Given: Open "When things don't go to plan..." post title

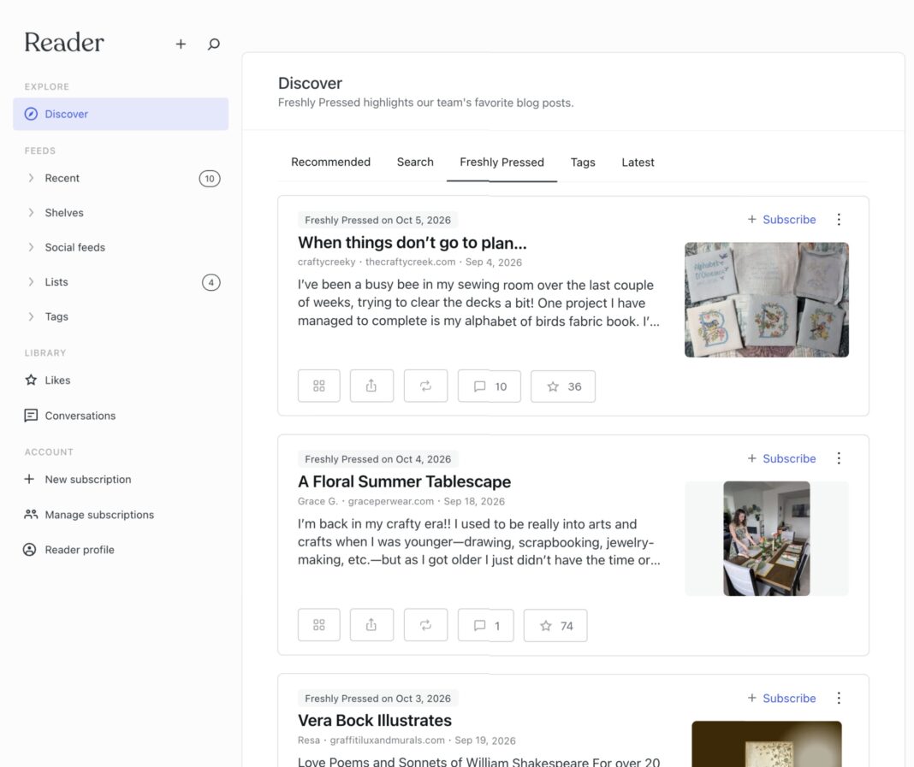Looking at the screenshot, I should (412, 242).
